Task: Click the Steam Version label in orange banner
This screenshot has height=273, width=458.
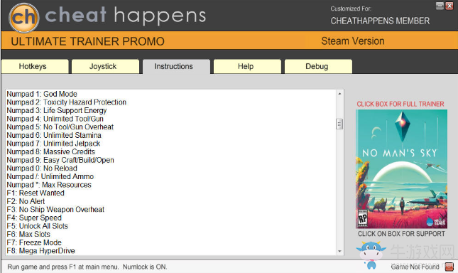Action: 353,41
